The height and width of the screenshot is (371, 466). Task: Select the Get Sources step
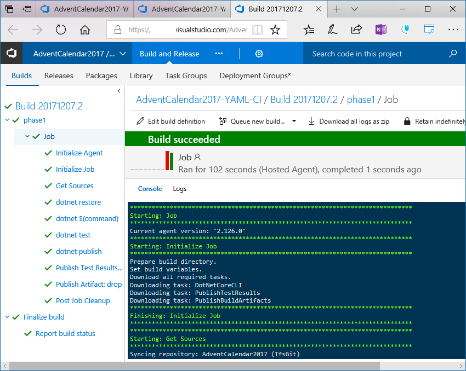click(x=75, y=185)
